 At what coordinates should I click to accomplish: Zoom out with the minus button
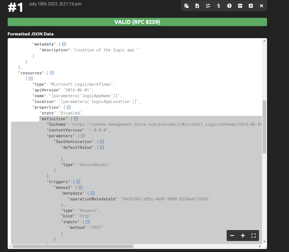pyautogui.click(x=232, y=236)
